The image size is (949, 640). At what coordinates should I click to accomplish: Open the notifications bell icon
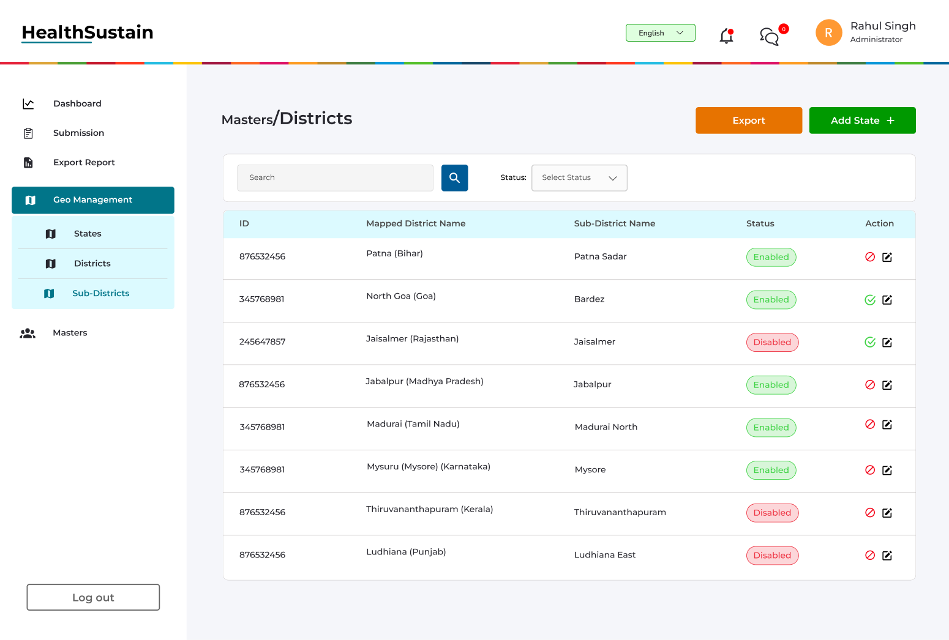(727, 36)
